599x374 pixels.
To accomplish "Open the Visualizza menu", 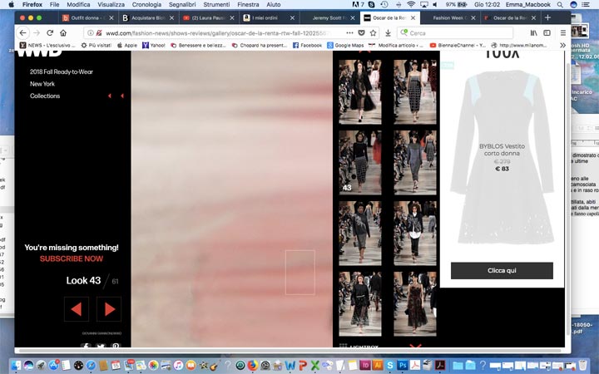I will tap(111, 5).
